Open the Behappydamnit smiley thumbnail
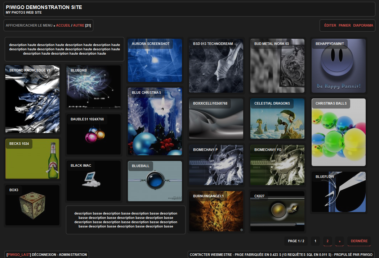Screen dimensions: 379x258 click(339, 66)
